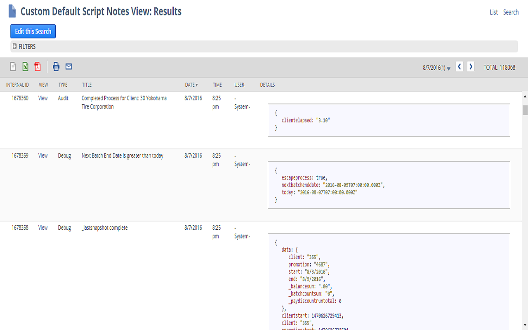
Task: Click the 'today: 2016-08-07' detail line
Action: tap(319, 192)
